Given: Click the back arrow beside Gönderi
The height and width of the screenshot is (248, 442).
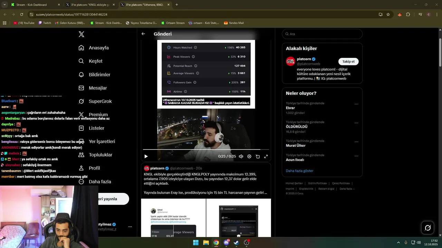Looking at the screenshot, I should click(143, 34).
